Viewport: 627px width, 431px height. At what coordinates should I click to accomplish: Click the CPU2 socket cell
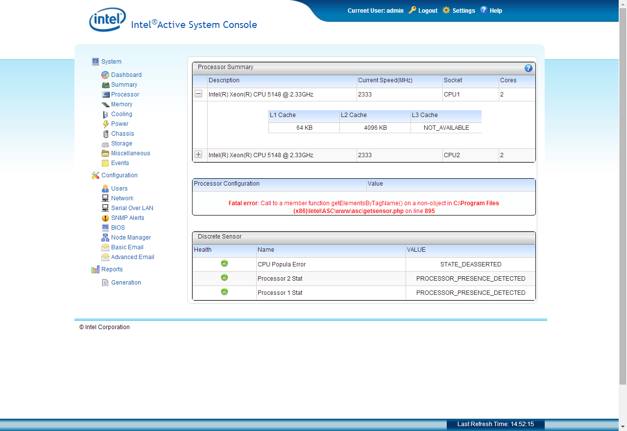coord(471,155)
